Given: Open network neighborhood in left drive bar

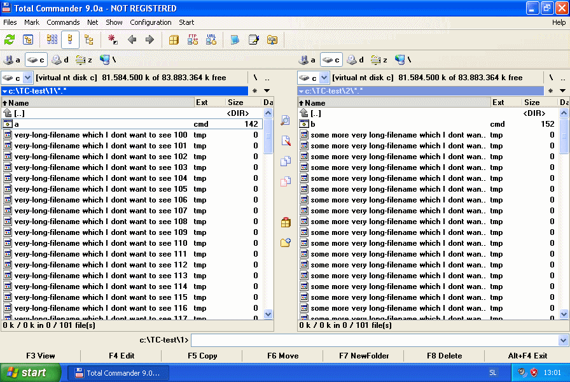Looking at the screenshot, I should [108, 60].
